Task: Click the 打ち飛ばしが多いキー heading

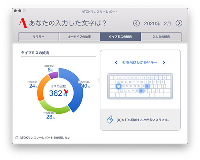Action: click(140, 62)
